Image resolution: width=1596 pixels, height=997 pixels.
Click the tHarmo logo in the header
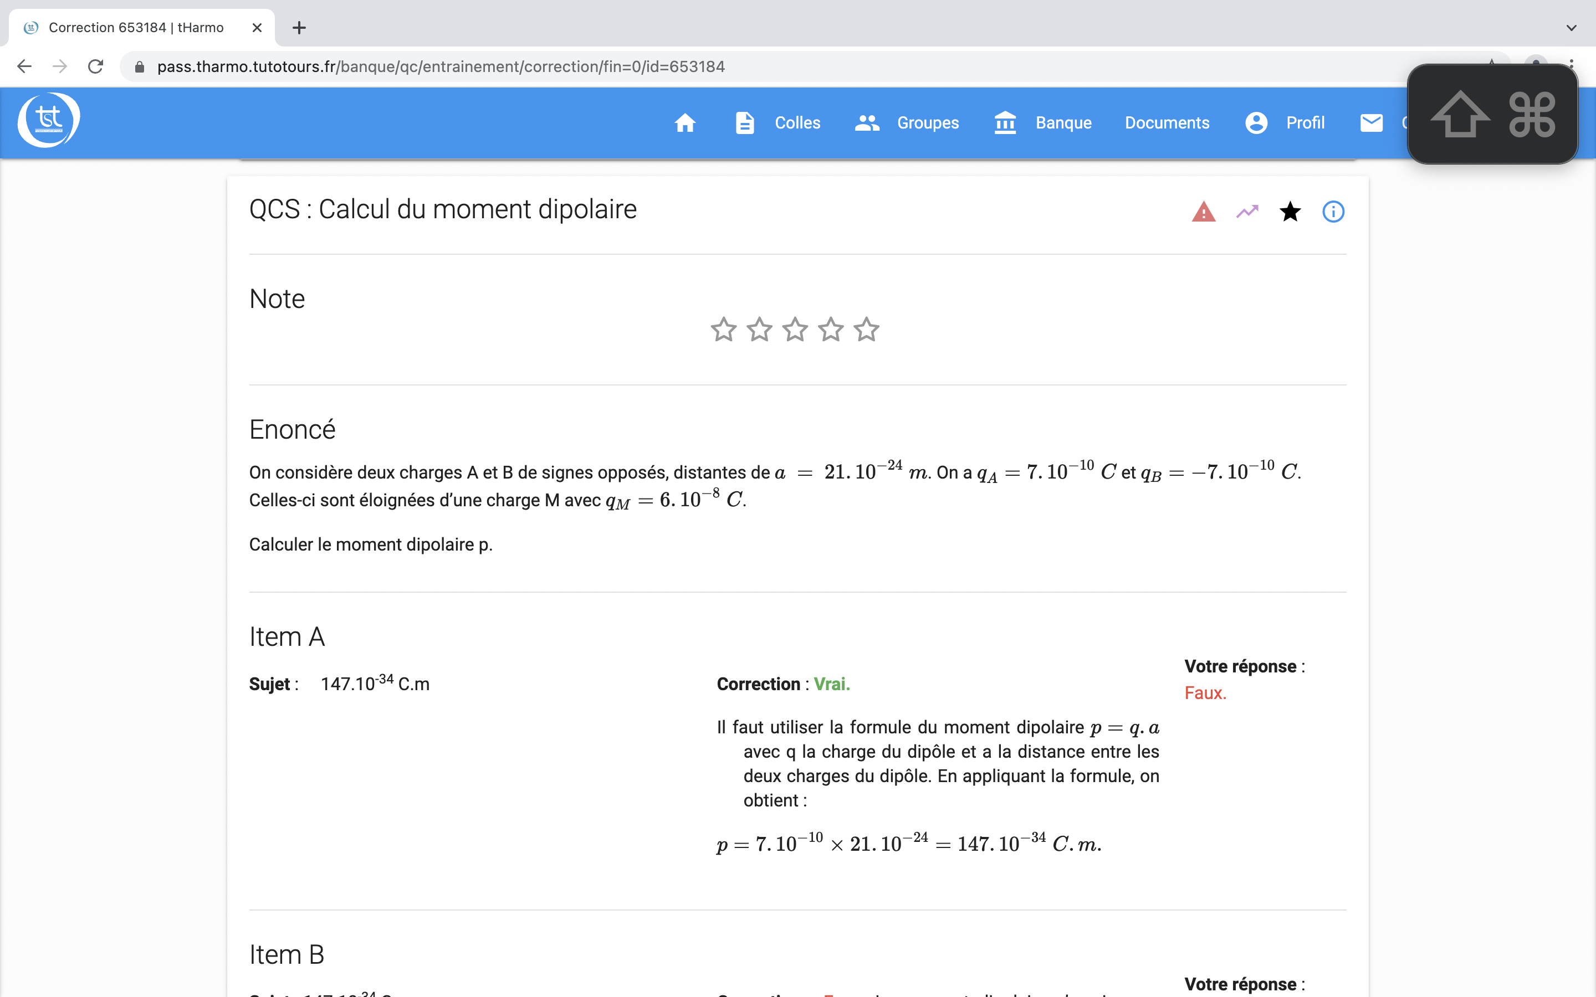coord(48,119)
